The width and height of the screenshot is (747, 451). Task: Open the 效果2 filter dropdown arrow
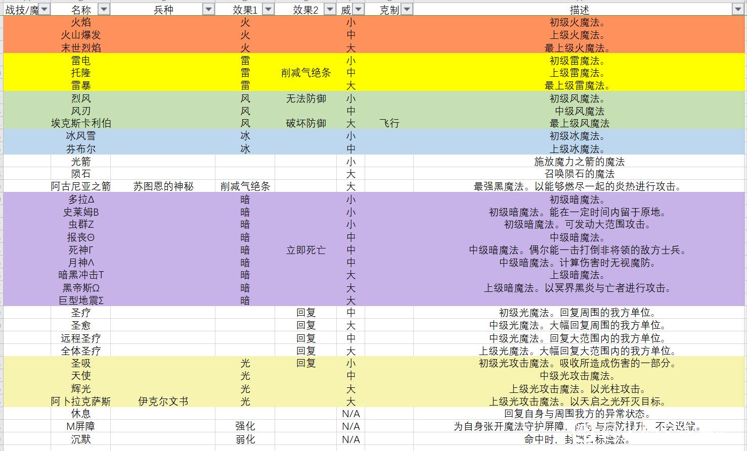(x=330, y=10)
